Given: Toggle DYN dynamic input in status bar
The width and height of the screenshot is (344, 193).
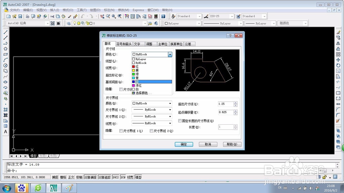Looking at the screenshot, I should (x=123, y=177).
